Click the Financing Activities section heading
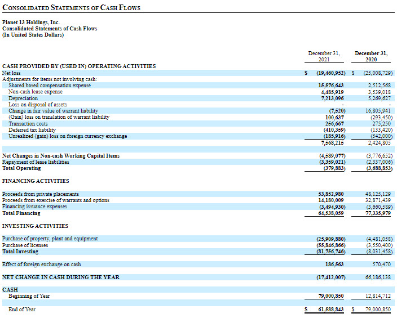Image resolution: width=397 pixels, height=318 pixels. pyautogui.click(x=36, y=181)
